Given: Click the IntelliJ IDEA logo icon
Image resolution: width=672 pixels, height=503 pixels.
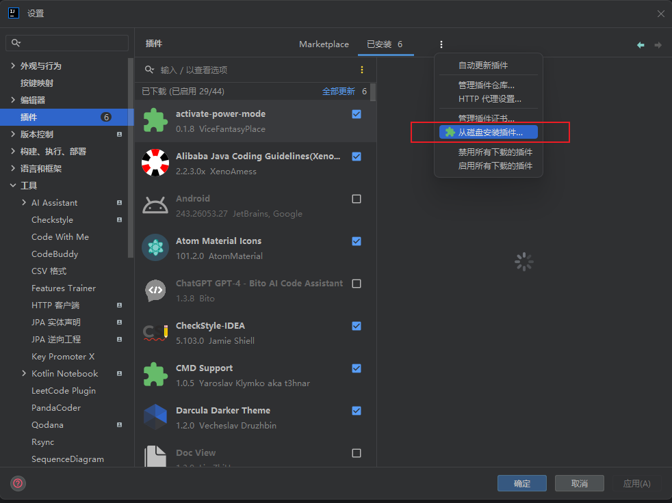Looking at the screenshot, I should click(x=14, y=13).
